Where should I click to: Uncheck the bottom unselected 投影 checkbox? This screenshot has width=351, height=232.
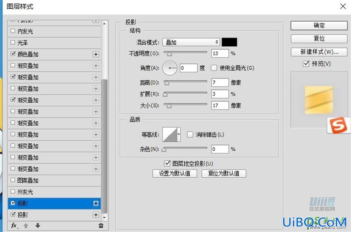coord(13,214)
